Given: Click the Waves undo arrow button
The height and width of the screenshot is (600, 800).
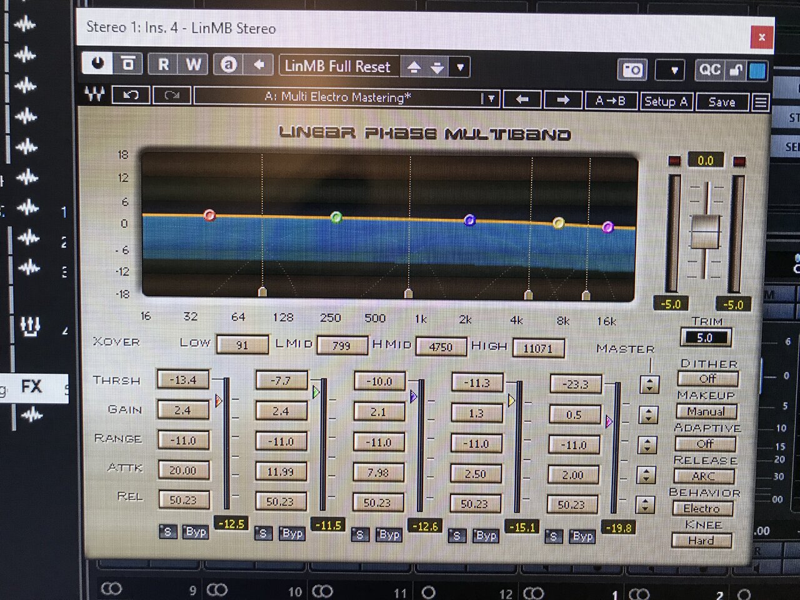Looking at the screenshot, I should (131, 95).
